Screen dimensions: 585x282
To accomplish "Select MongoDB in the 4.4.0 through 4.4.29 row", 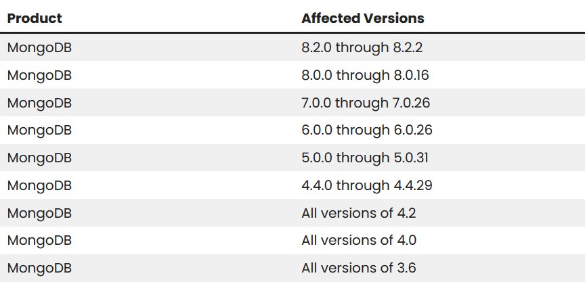I will click(x=39, y=185).
